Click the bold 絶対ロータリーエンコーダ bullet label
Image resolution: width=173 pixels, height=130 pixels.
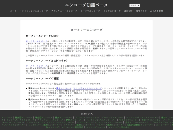pos(41,100)
